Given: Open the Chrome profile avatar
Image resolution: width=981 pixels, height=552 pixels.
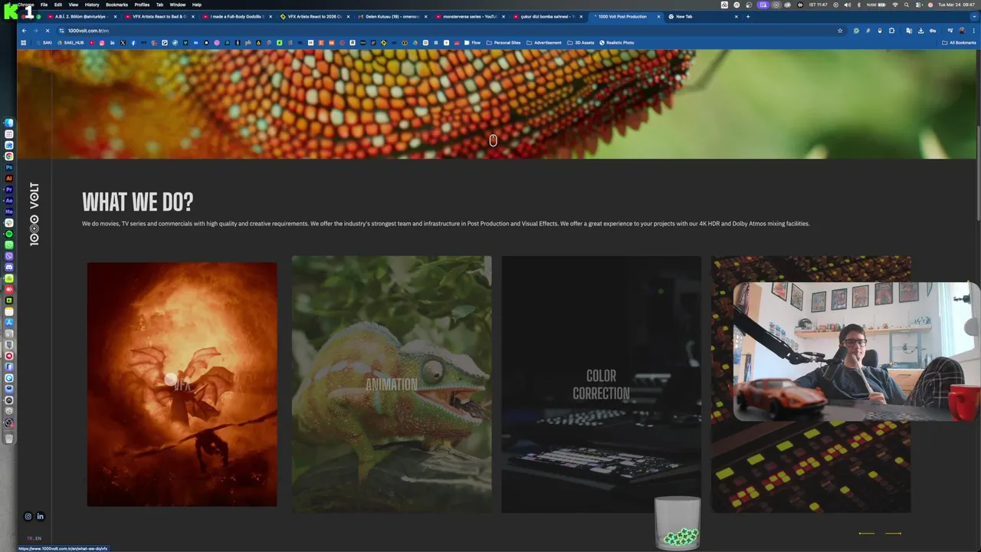Looking at the screenshot, I should 962,31.
